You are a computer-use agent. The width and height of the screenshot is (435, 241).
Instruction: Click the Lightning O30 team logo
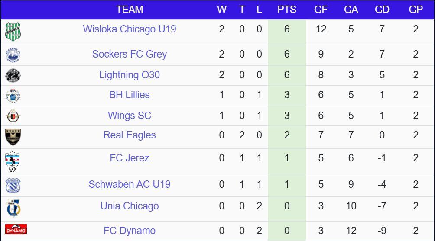pos(13,76)
